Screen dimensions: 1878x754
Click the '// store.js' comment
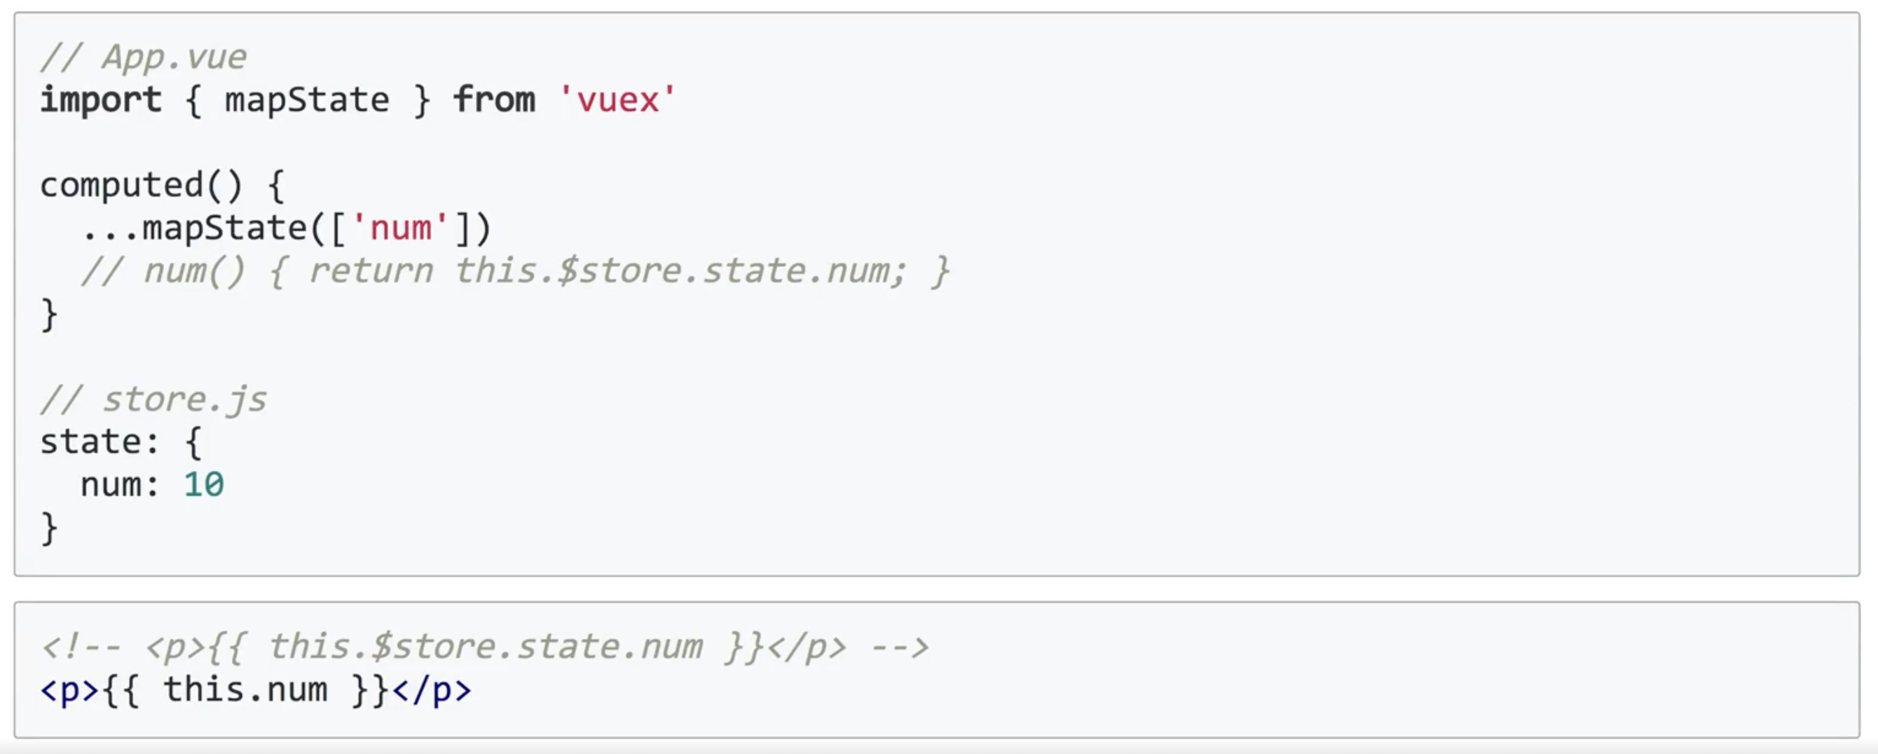[x=153, y=399]
